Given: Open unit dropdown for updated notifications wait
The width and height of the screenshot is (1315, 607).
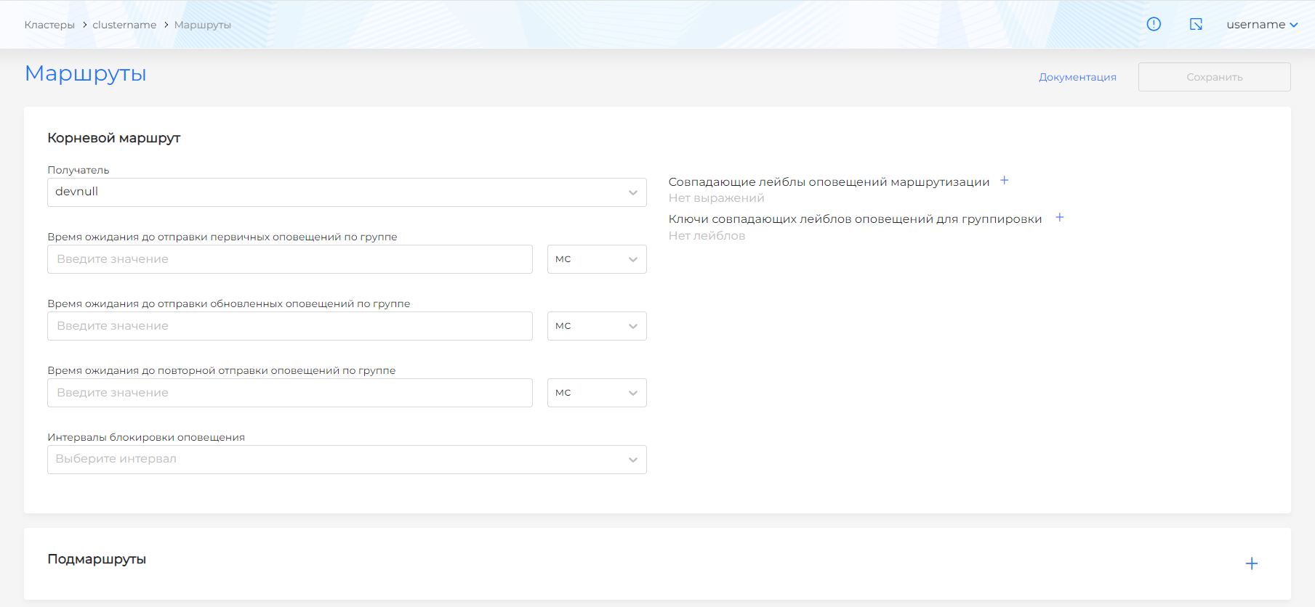Looking at the screenshot, I should coord(596,326).
